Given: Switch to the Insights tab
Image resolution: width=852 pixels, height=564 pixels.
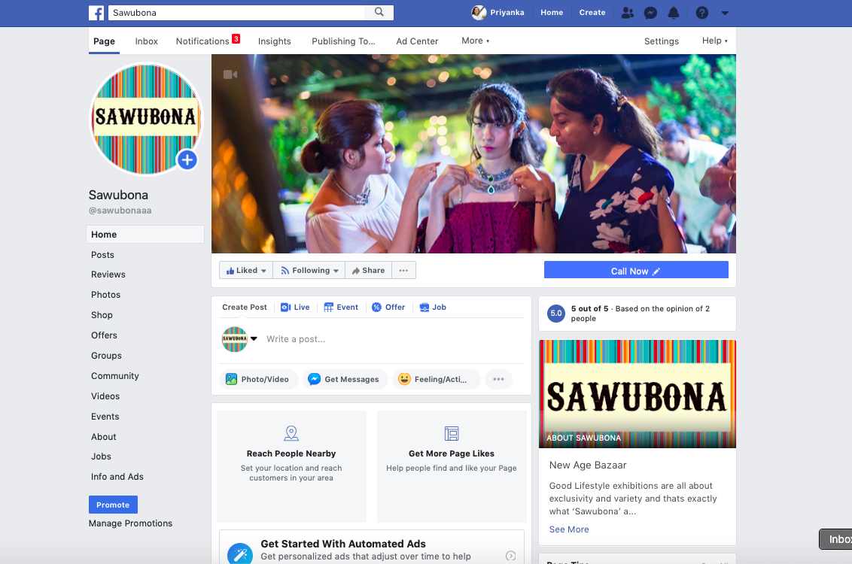Looking at the screenshot, I should click(274, 41).
